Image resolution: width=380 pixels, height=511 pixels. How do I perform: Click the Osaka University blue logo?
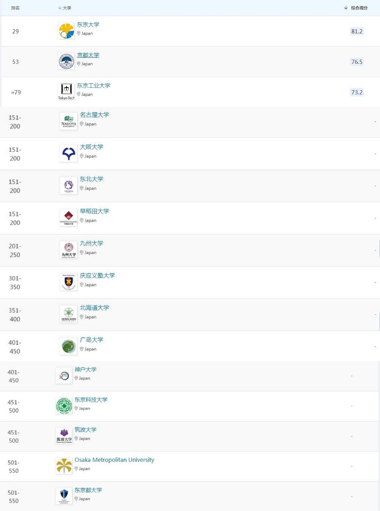click(68, 153)
